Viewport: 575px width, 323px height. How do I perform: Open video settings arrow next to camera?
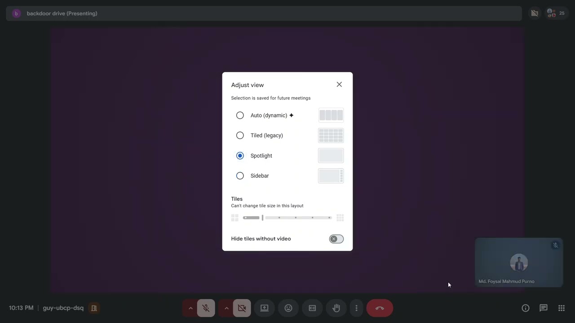(226, 308)
